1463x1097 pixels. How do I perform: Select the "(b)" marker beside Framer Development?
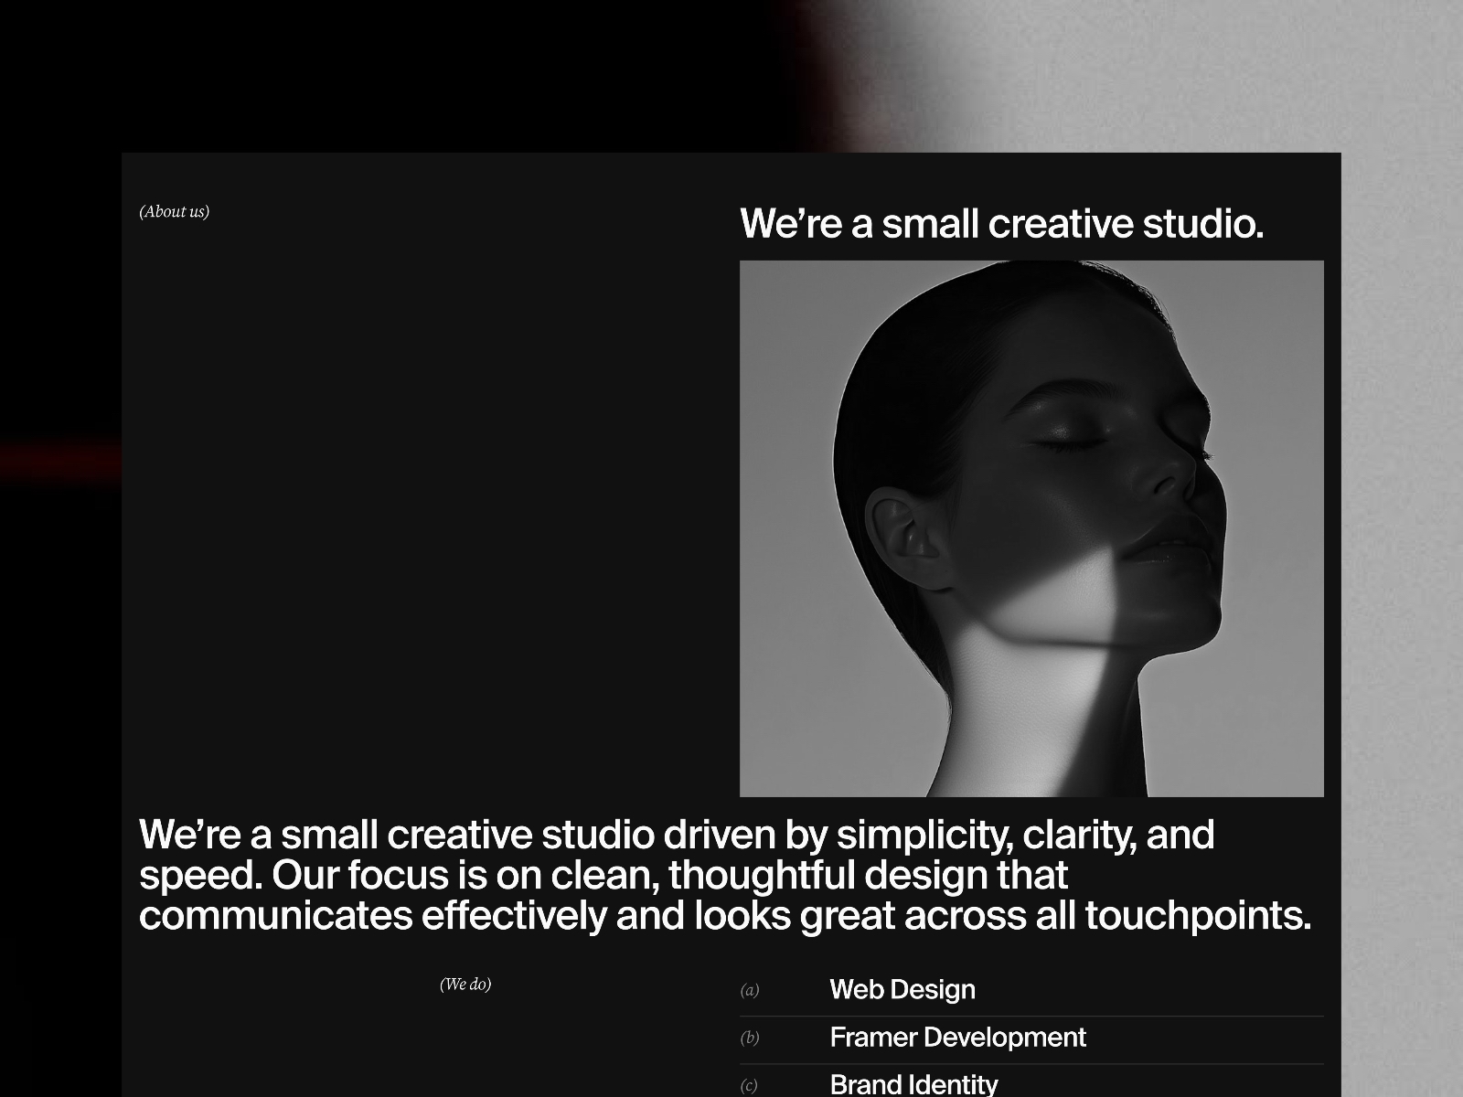[x=750, y=1038]
